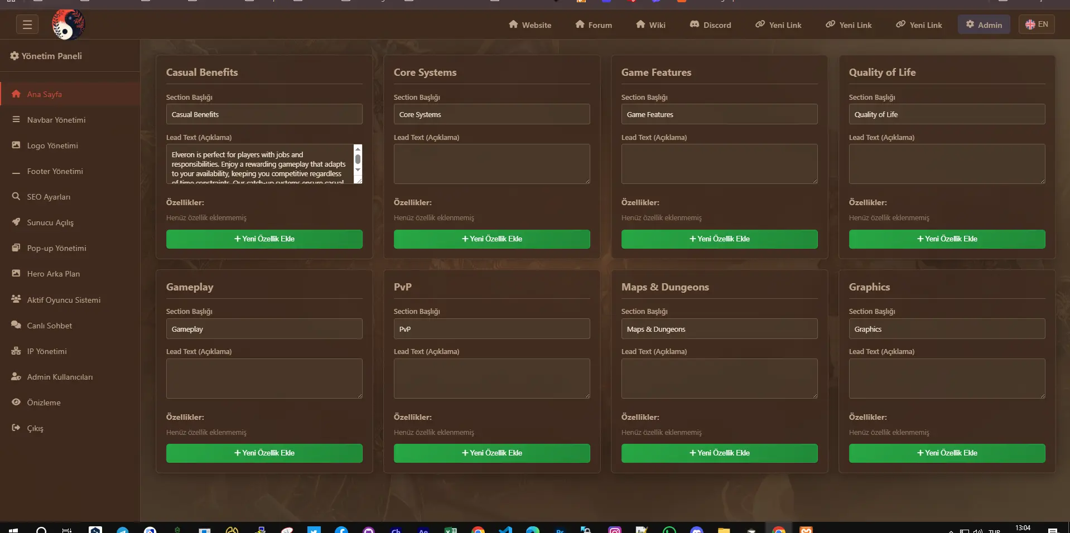Click the yin-yang site logo
The width and height of the screenshot is (1070, 533).
[68, 25]
